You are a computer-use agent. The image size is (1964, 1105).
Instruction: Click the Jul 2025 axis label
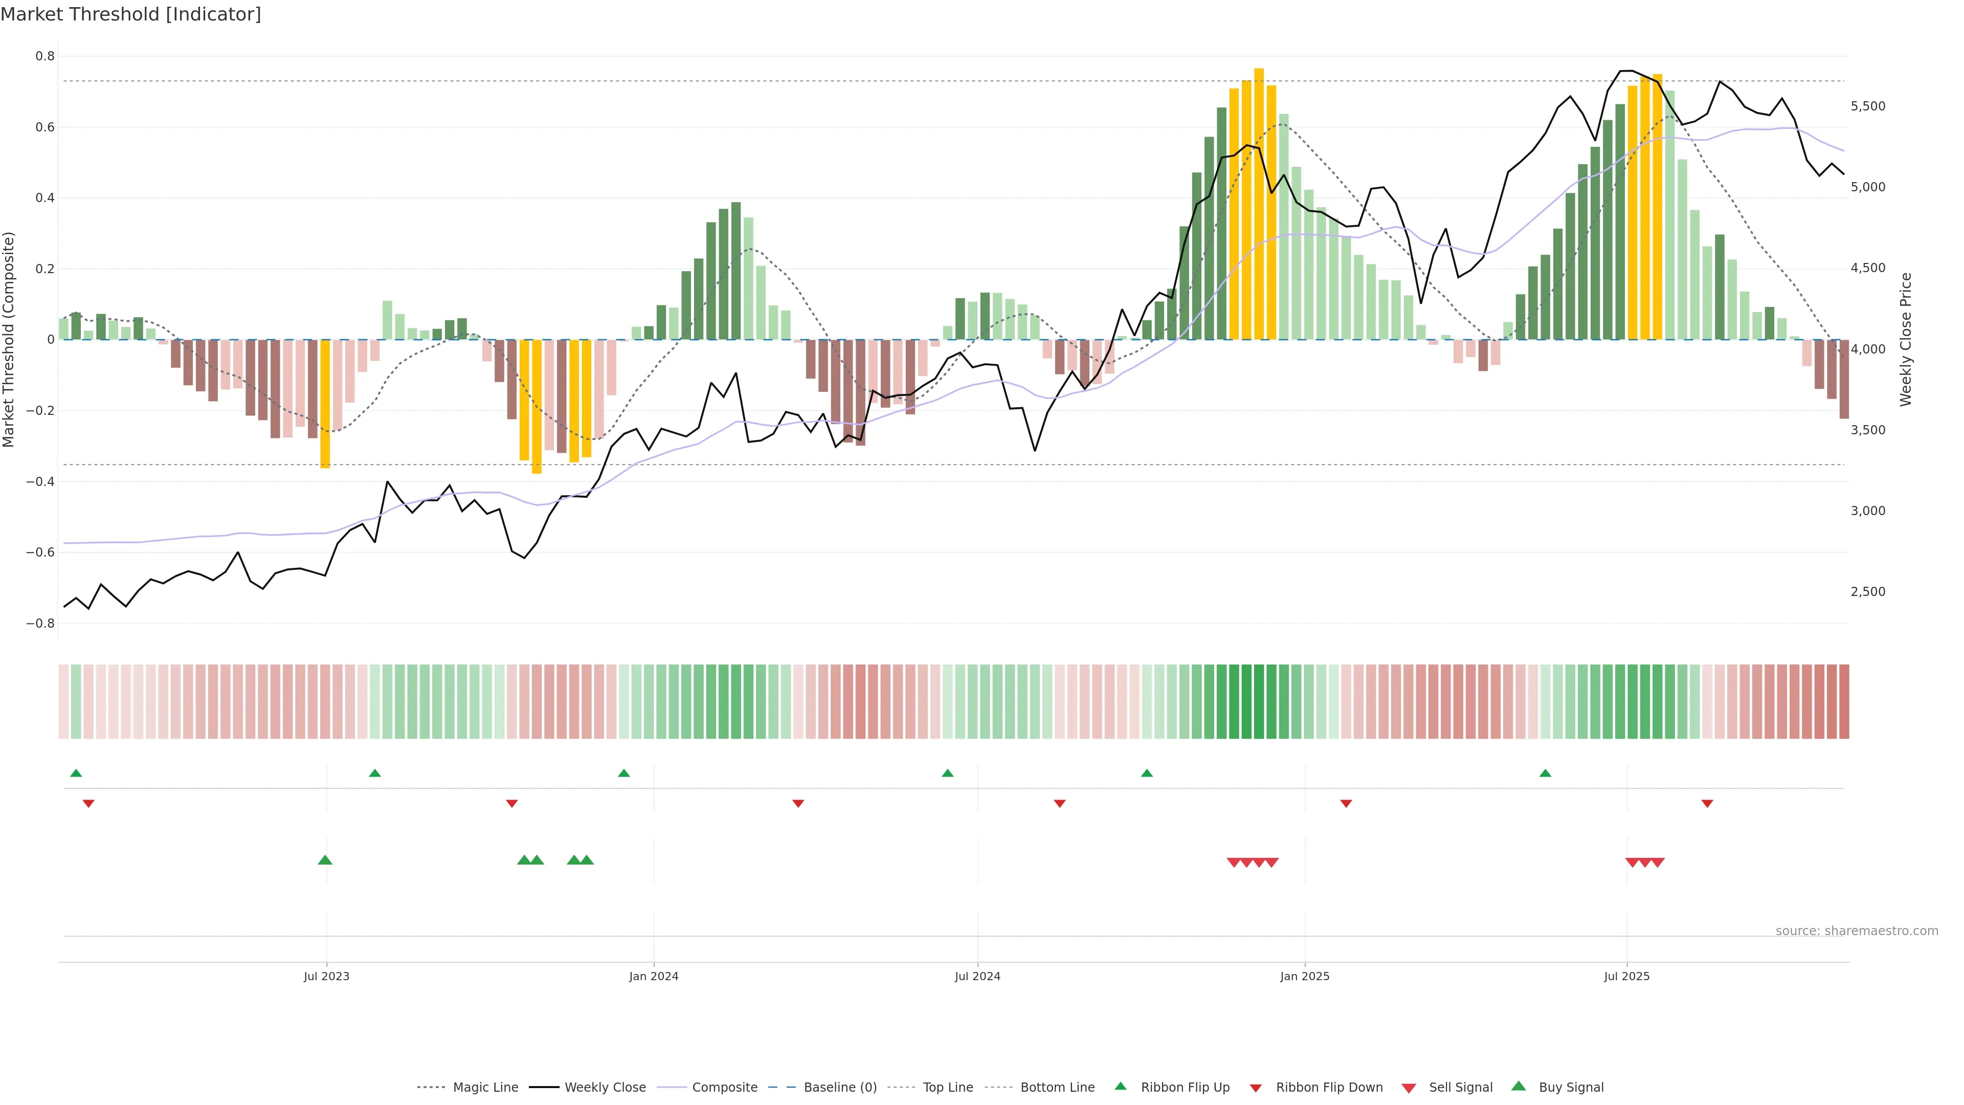click(1626, 976)
